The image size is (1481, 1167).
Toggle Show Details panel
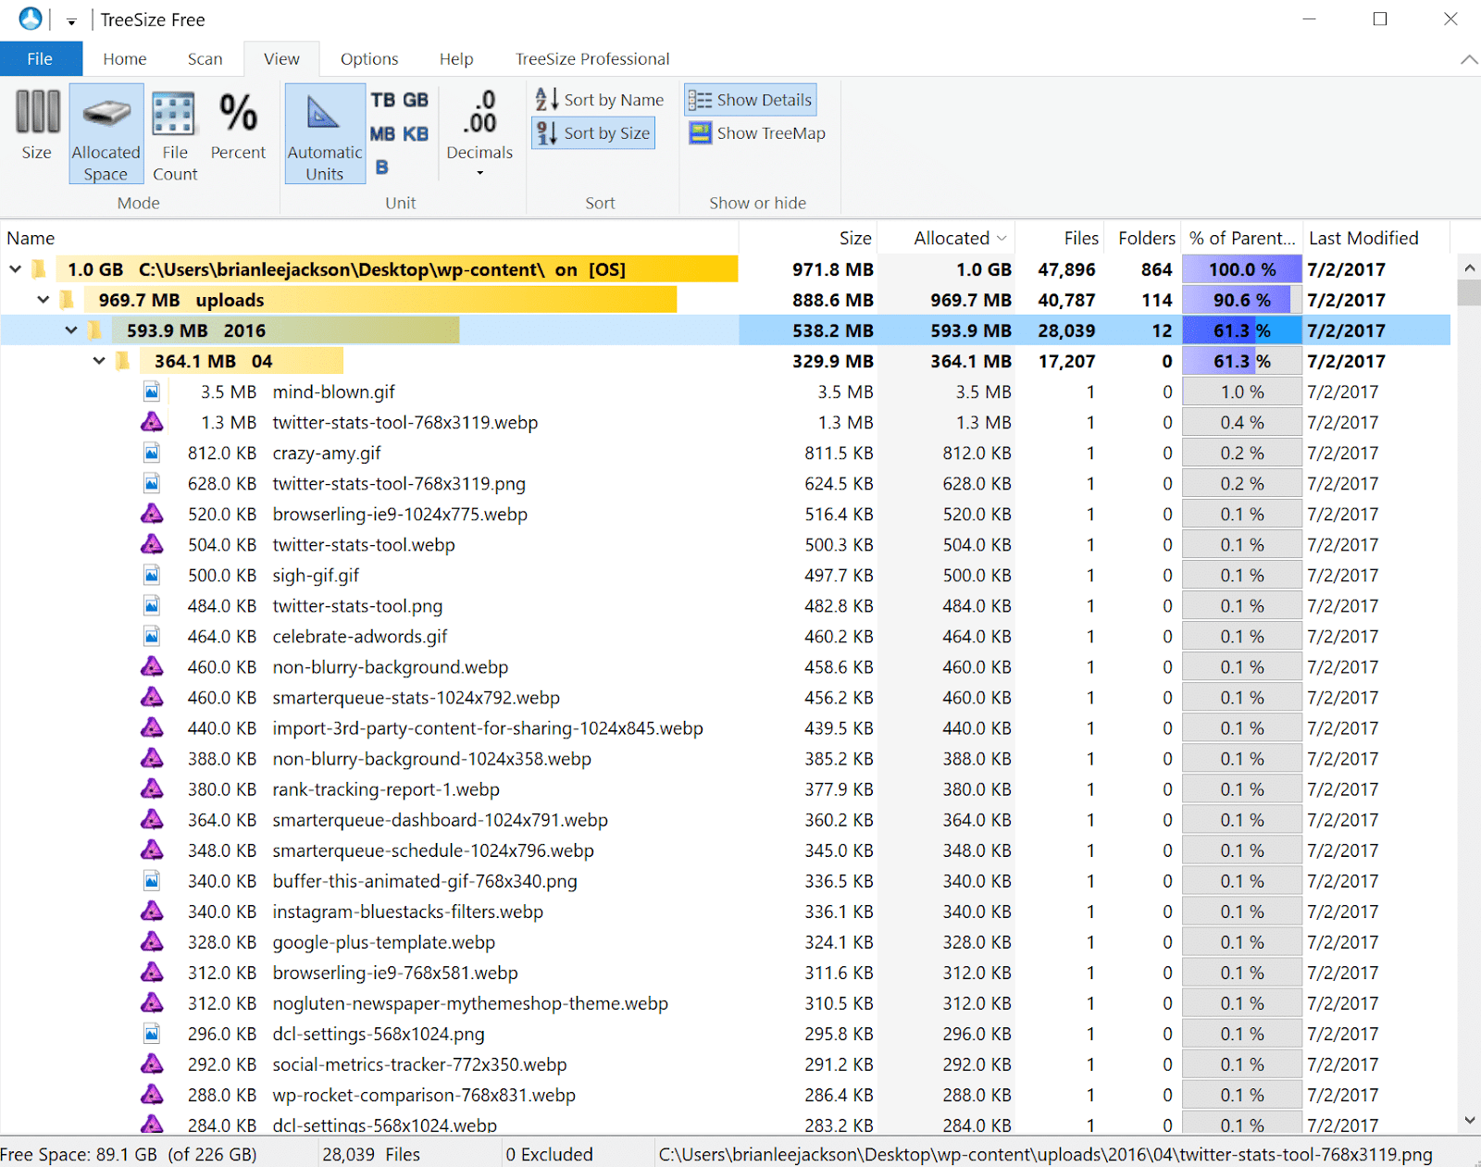pos(751,100)
